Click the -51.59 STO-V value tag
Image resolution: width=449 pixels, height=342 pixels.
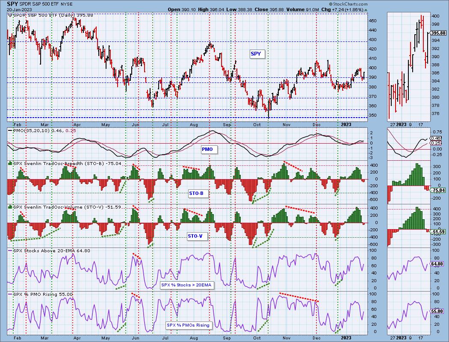pyautogui.click(x=438, y=232)
